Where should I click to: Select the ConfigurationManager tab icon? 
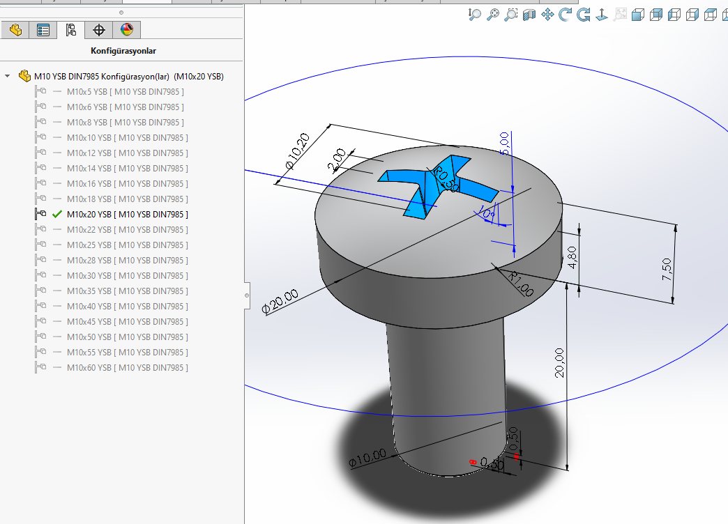pos(70,30)
